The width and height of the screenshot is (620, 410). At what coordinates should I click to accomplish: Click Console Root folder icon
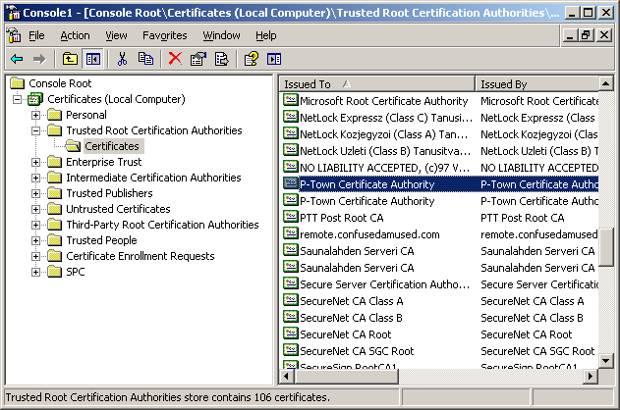18,83
